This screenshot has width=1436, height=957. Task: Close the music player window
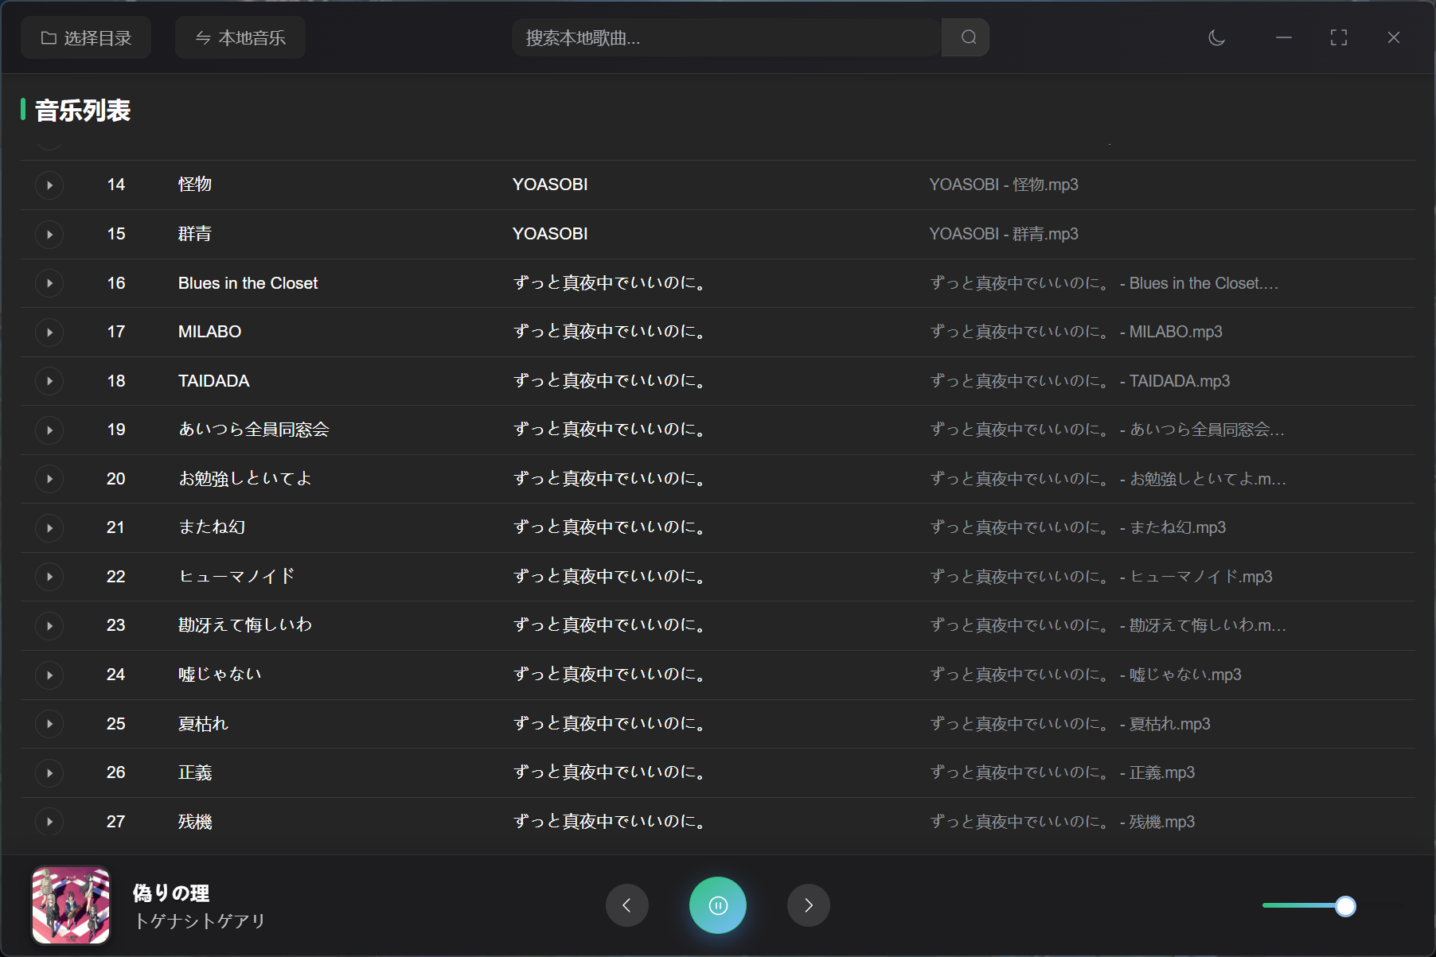tap(1394, 37)
